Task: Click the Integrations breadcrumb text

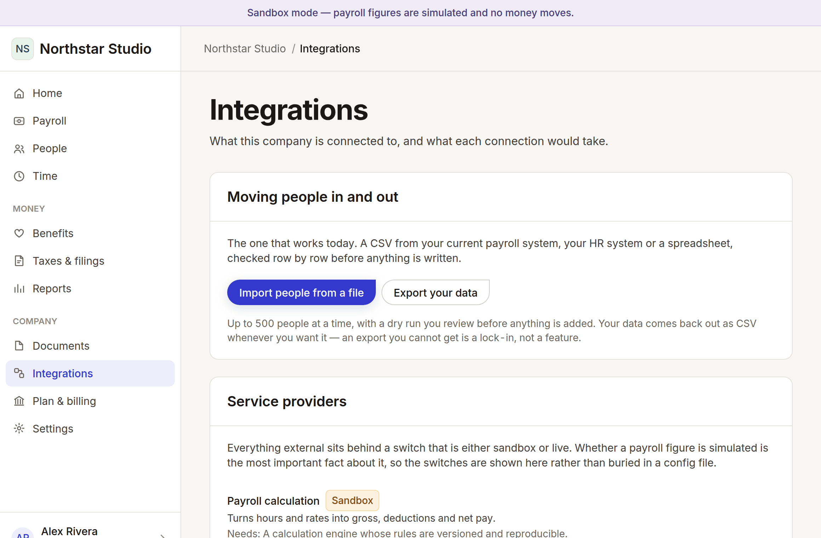Action: coord(330,49)
